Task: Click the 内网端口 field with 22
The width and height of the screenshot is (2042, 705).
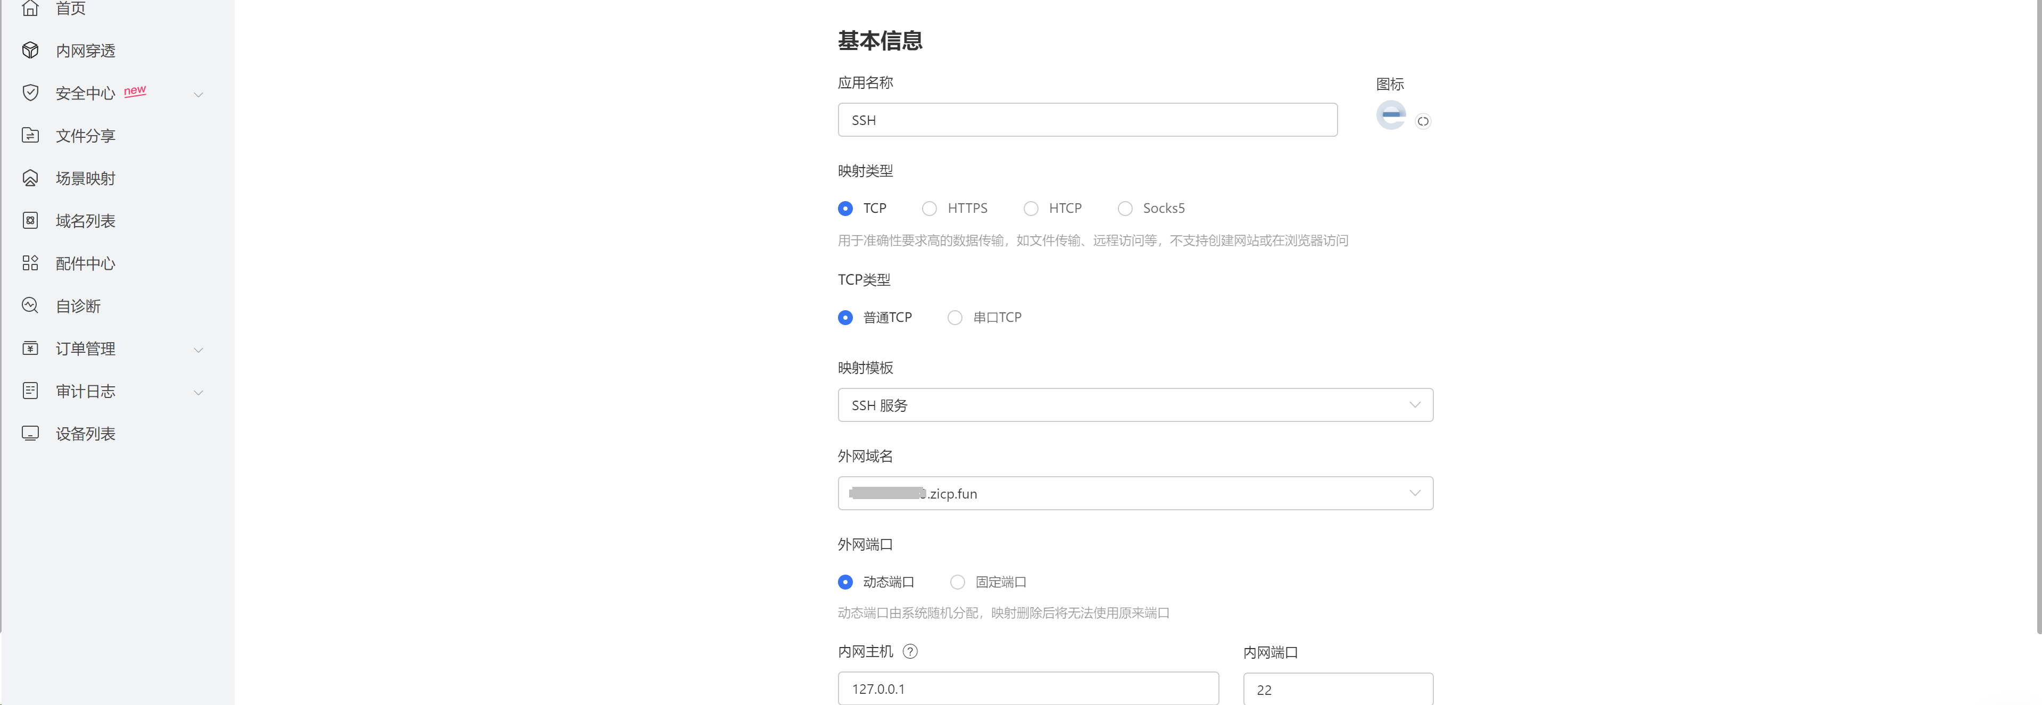Action: click(x=1337, y=689)
